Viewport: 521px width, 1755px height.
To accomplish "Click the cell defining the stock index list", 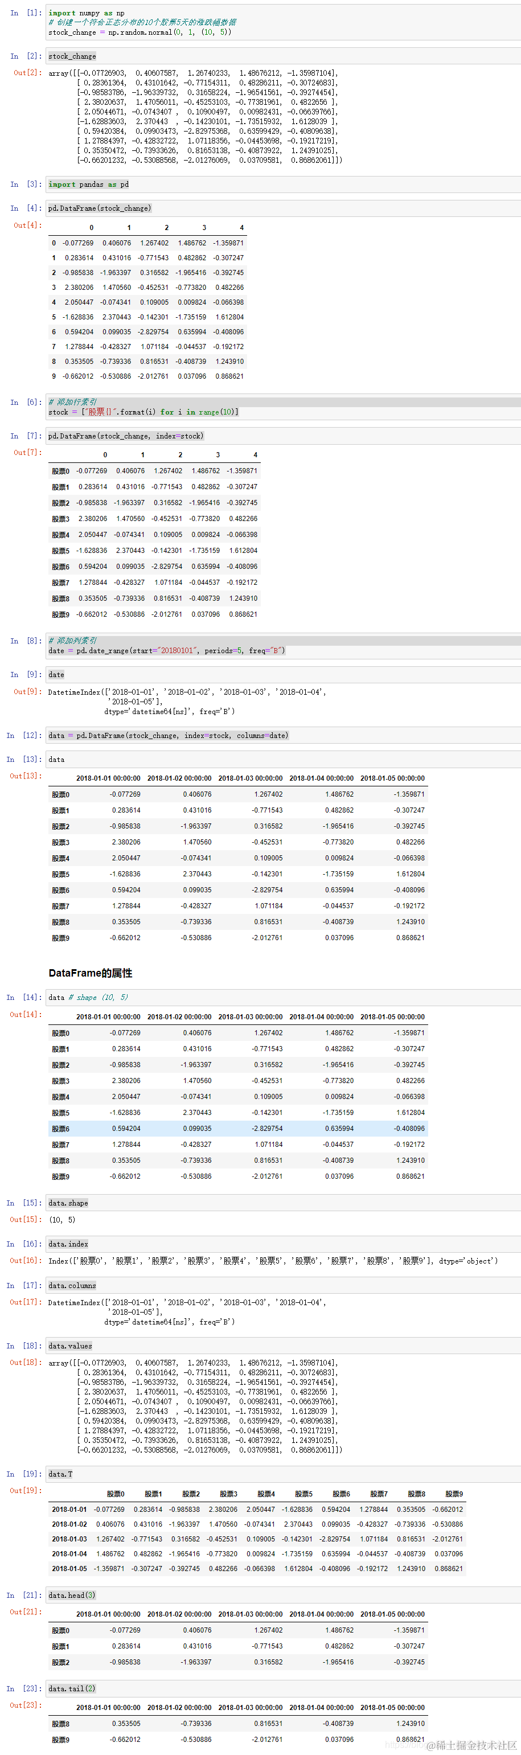I will pyautogui.click(x=284, y=407).
